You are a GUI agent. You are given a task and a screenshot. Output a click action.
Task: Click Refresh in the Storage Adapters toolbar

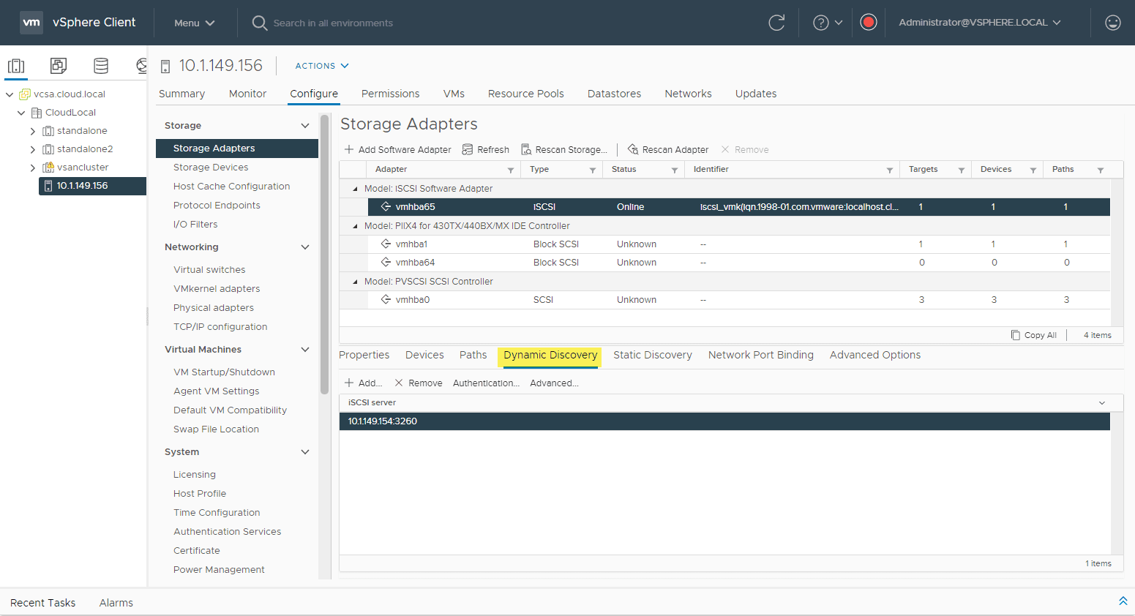click(x=485, y=149)
